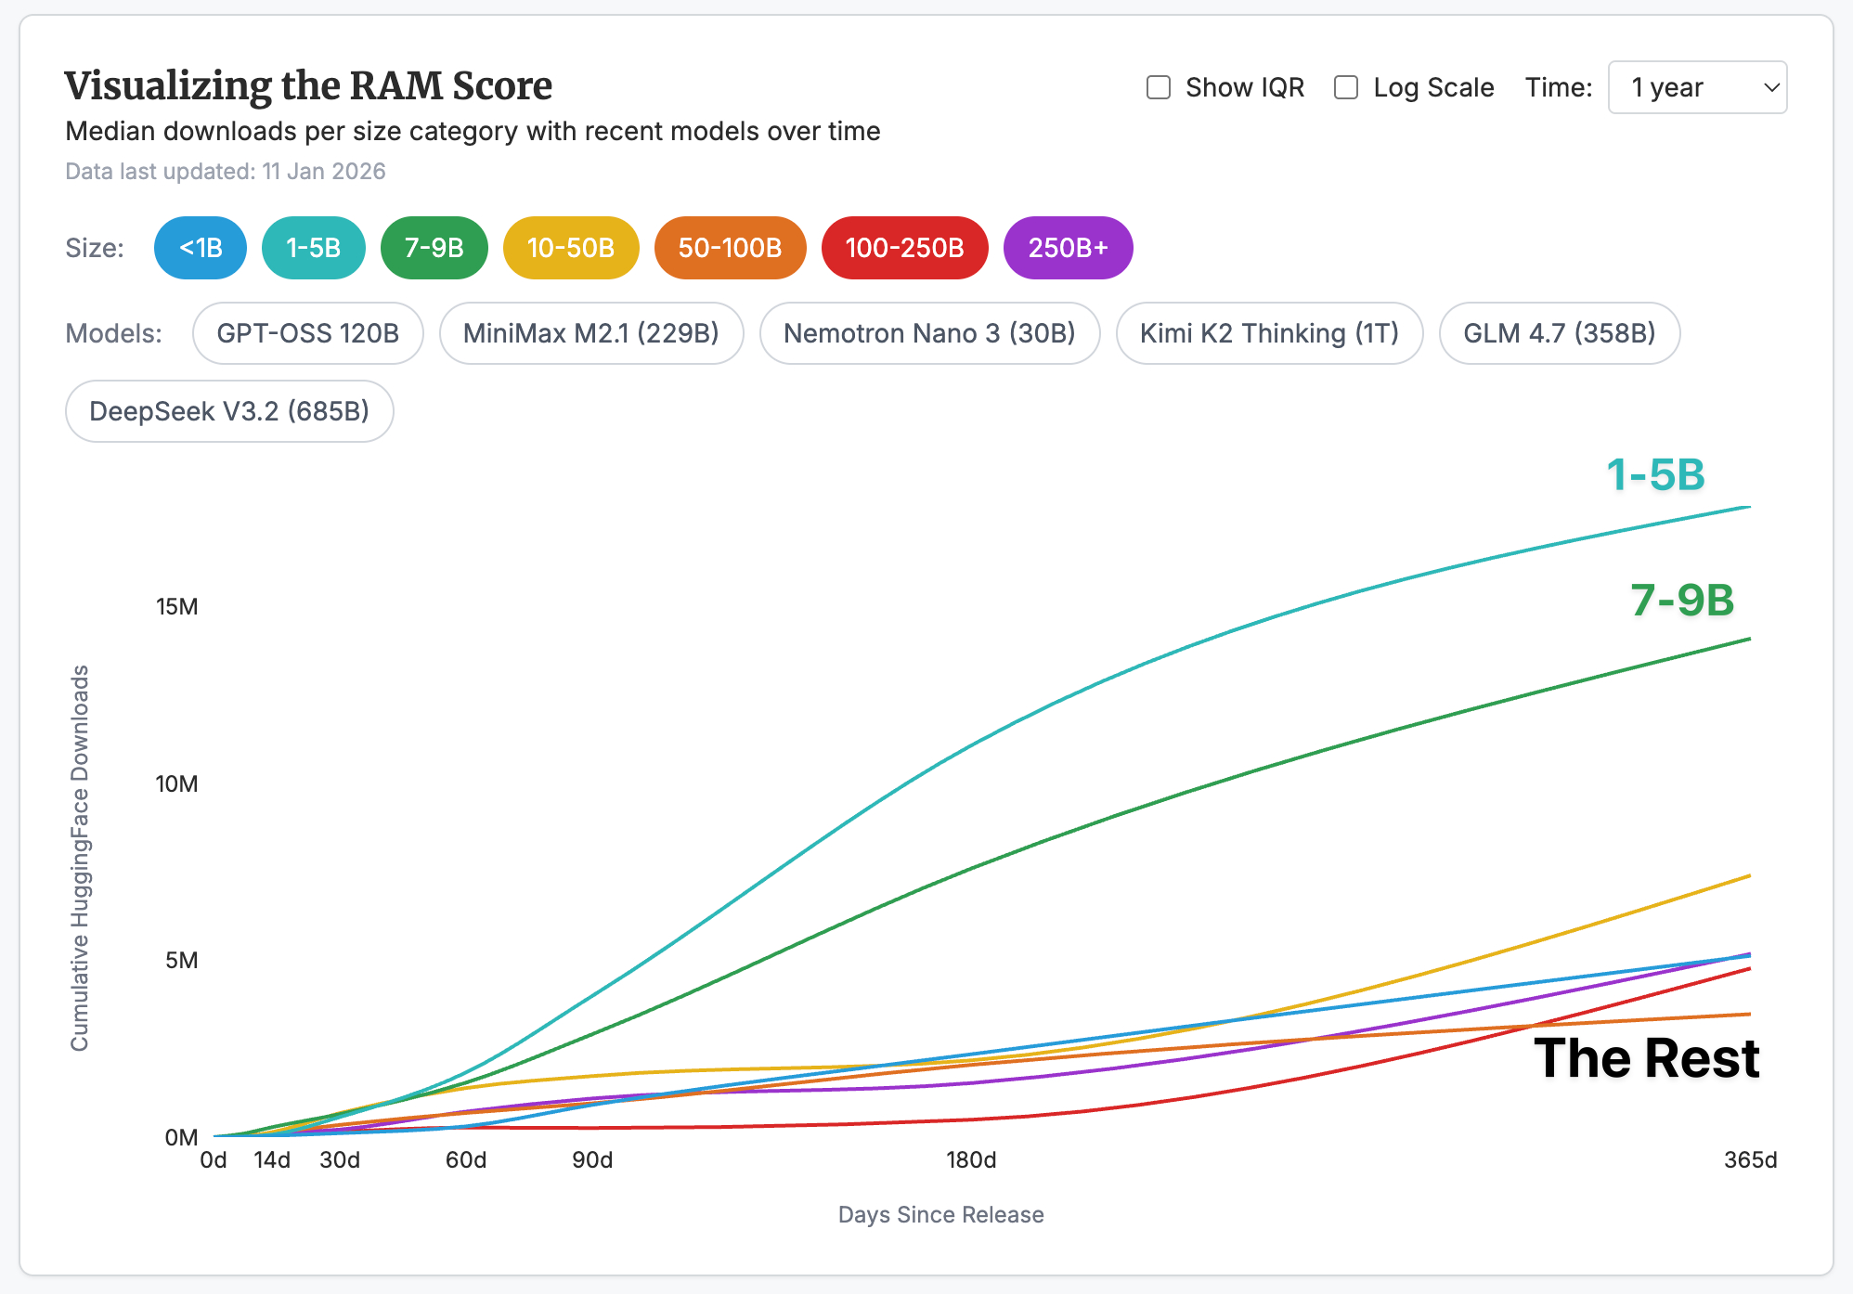Screen dimensions: 1853x1294
Task: Click the 7-9B chart line label
Action: (x=1681, y=600)
